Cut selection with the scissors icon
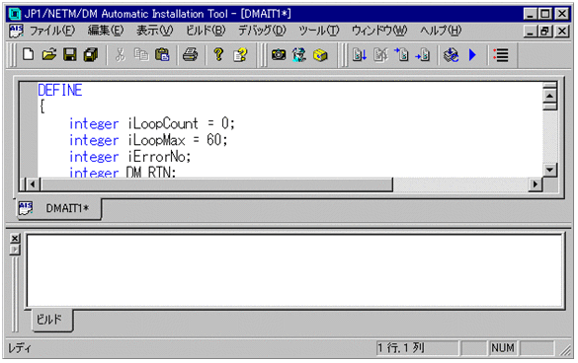 pyautogui.click(x=120, y=55)
